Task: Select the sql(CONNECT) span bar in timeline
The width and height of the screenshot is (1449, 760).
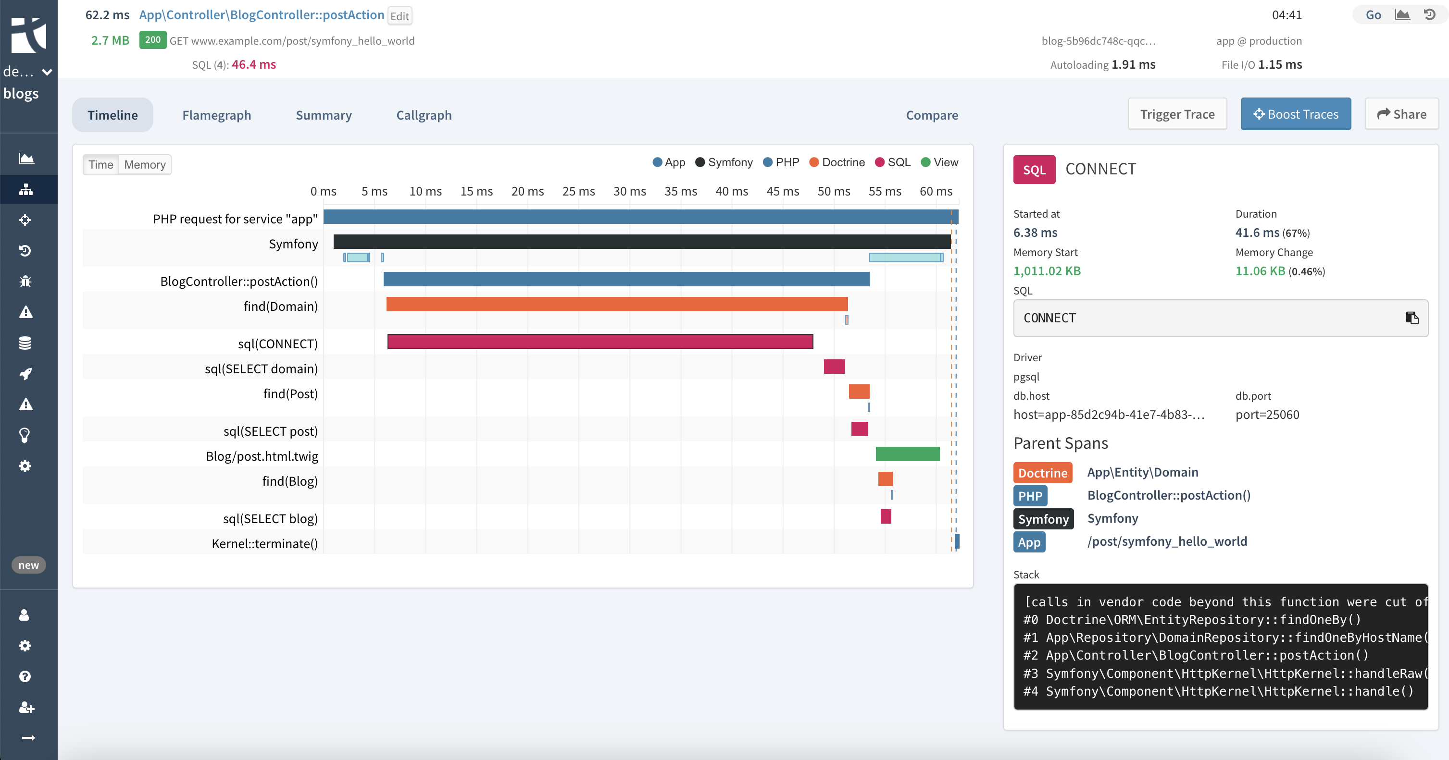Action: (x=600, y=342)
